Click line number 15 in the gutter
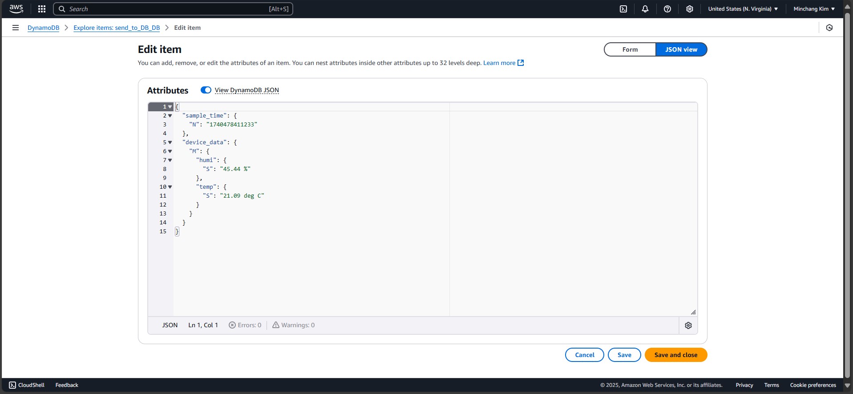The width and height of the screenshot is (853, 394). tap(163, 232)
